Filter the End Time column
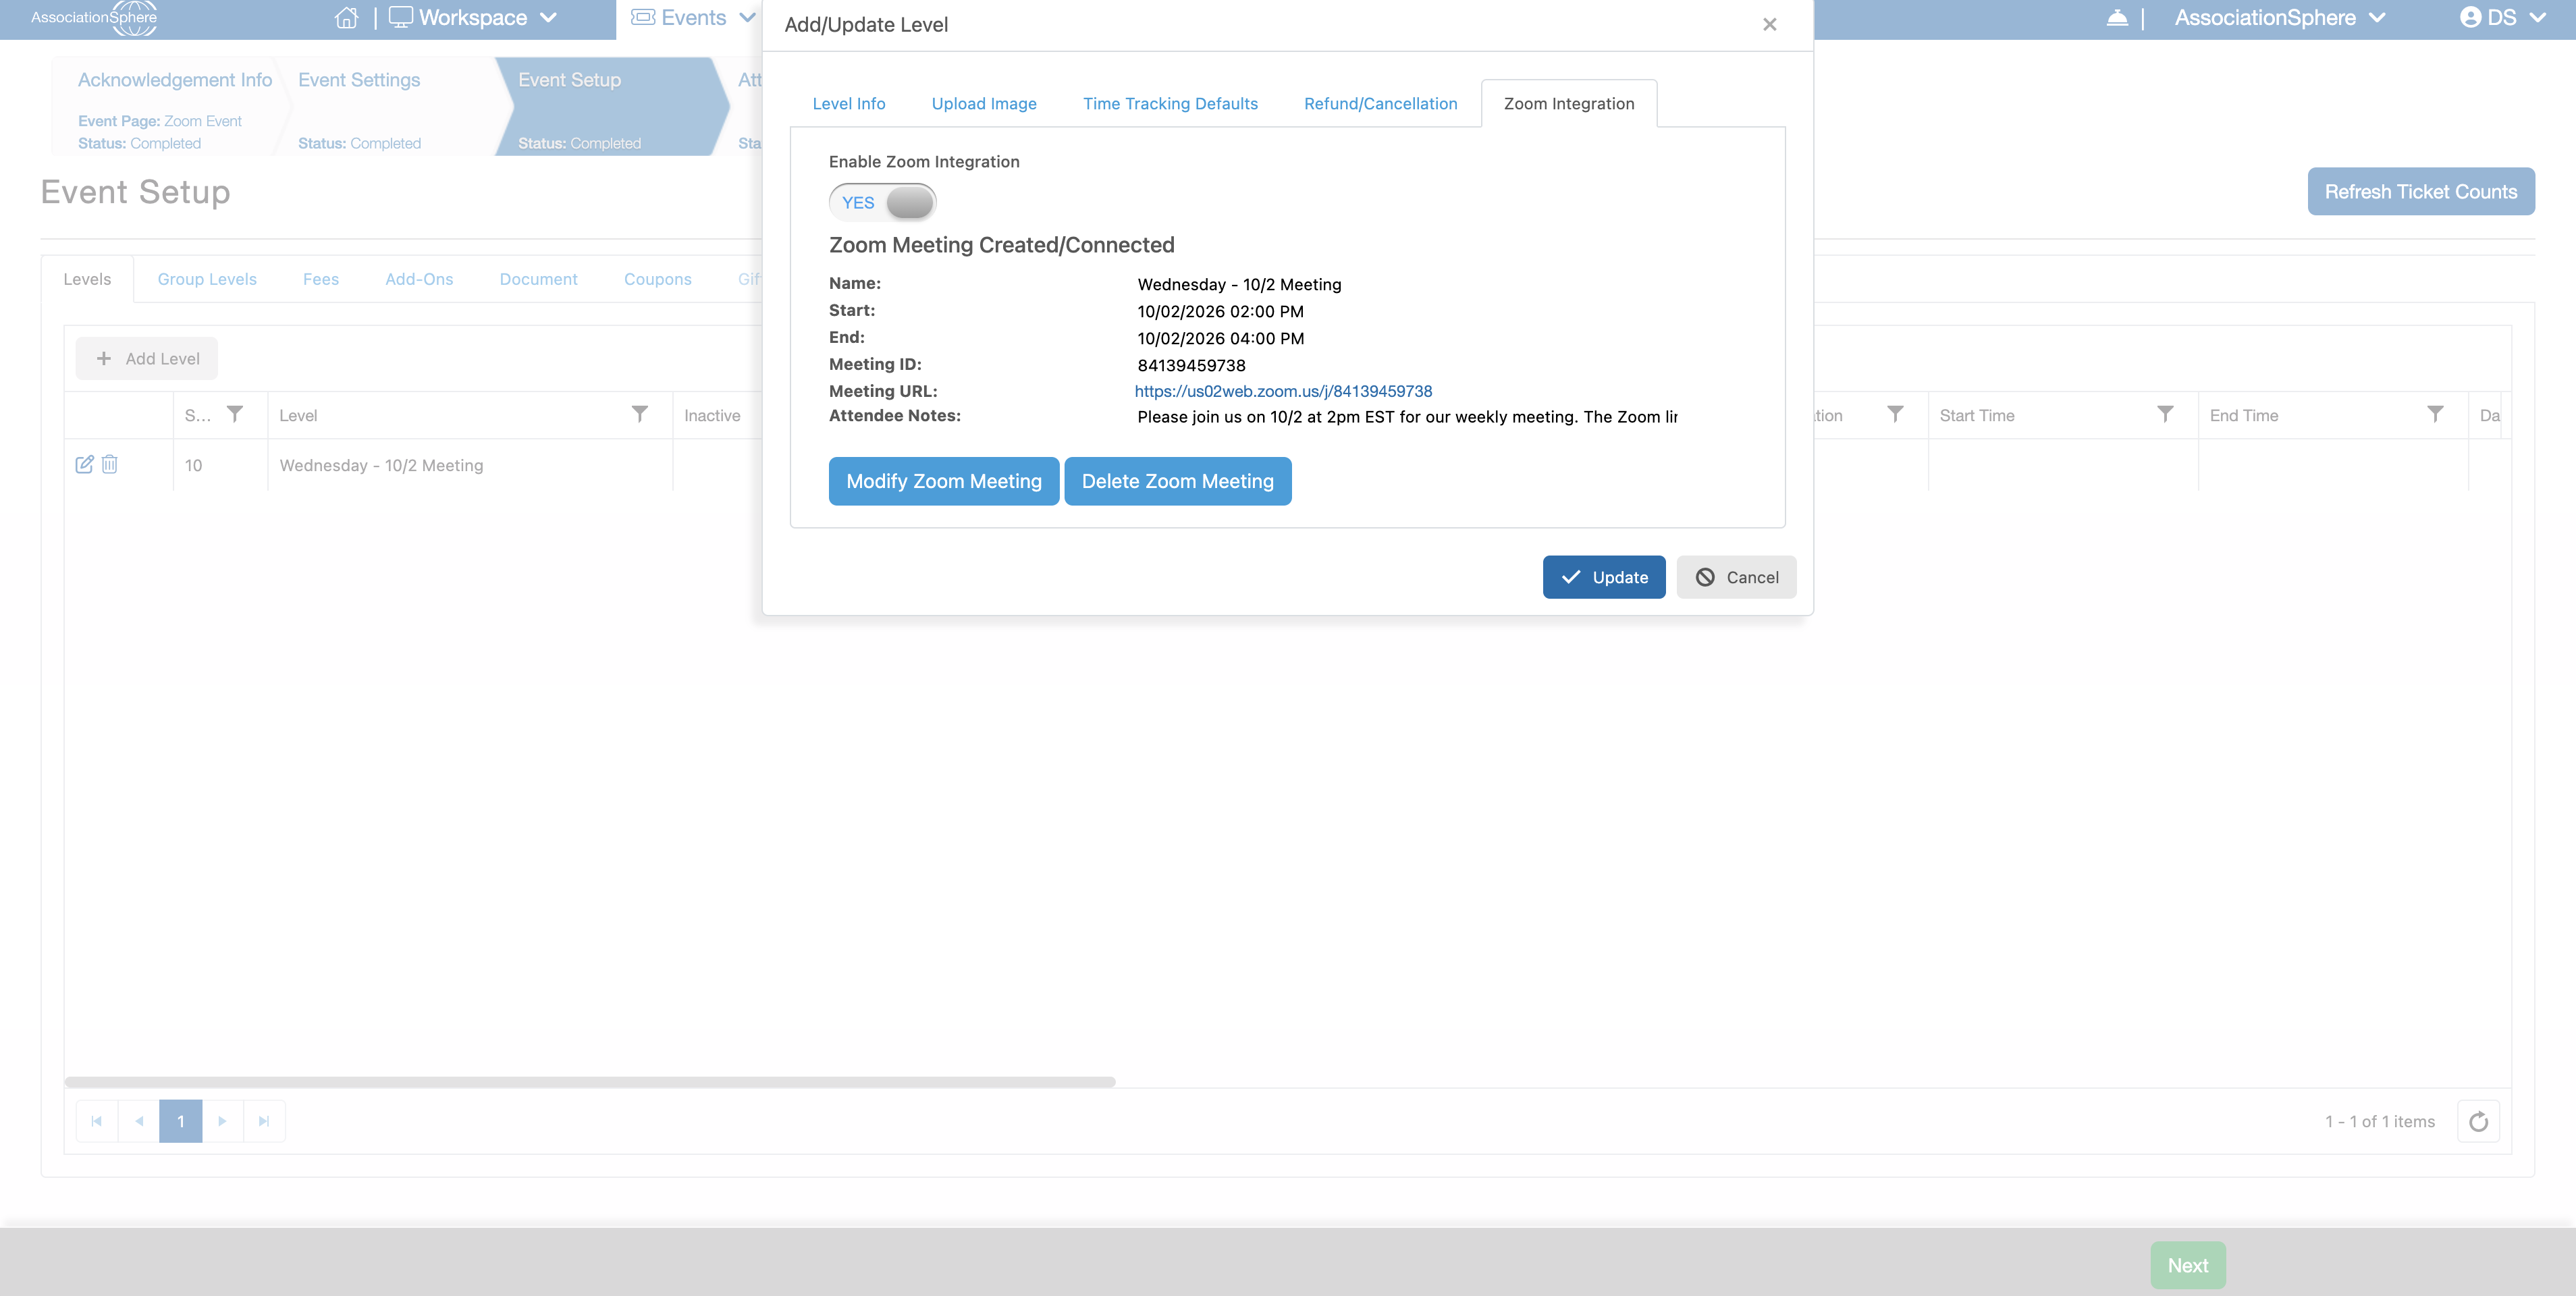The height and width of the screenshot is (1296, 2576). [x=2435, y=414]
